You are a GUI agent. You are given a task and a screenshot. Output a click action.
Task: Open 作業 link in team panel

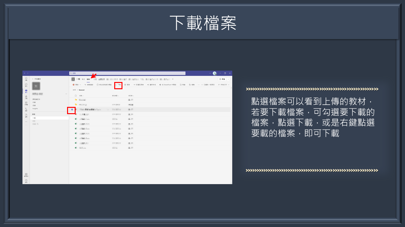click(x=34, y=102)
